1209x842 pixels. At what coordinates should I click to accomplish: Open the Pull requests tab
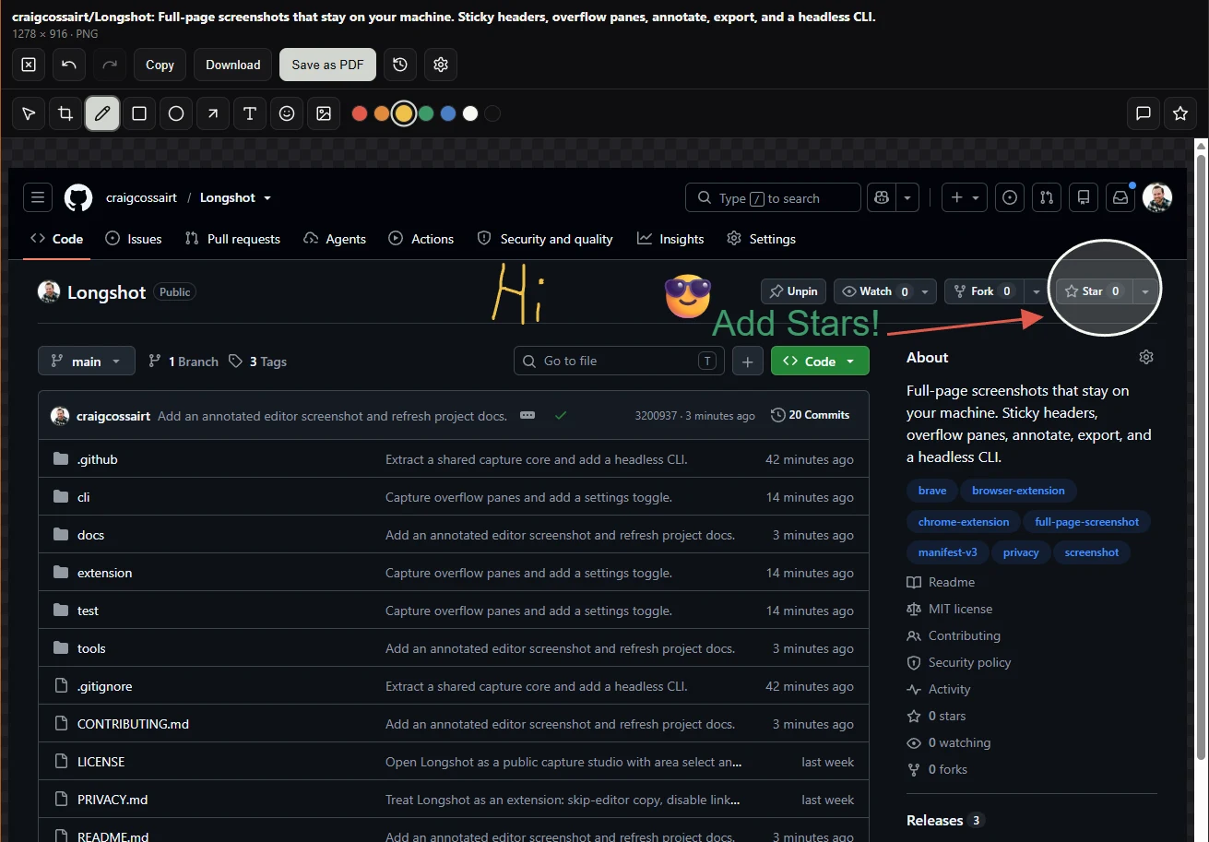click(x=232, y=239)
